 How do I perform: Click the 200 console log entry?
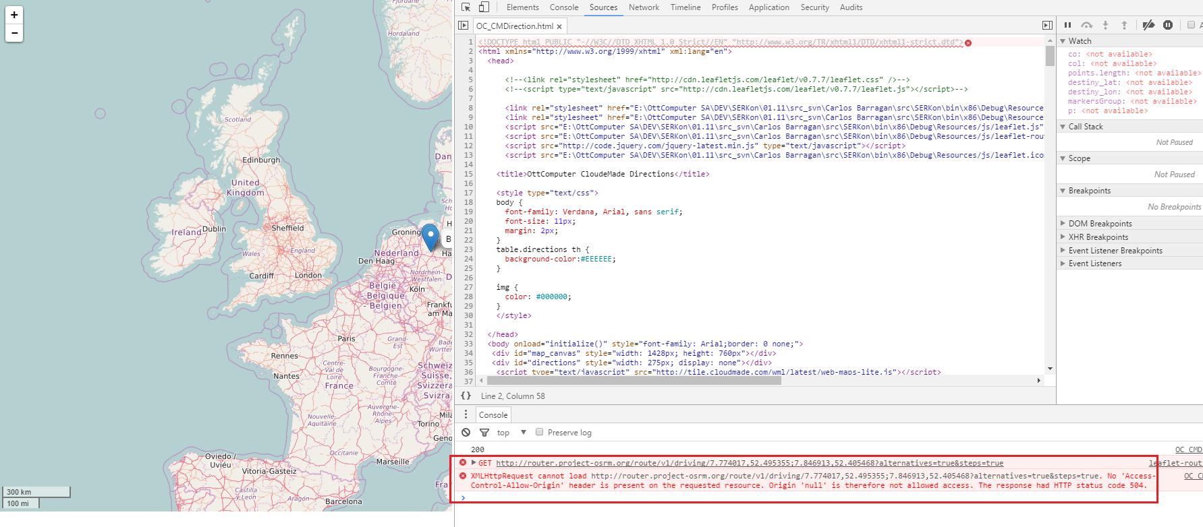478,449
